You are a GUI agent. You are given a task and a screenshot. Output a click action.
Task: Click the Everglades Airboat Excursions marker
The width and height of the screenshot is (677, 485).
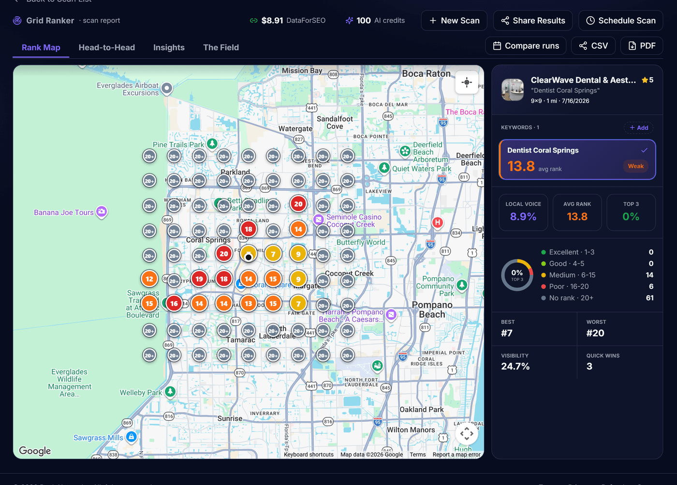point(167,88)
